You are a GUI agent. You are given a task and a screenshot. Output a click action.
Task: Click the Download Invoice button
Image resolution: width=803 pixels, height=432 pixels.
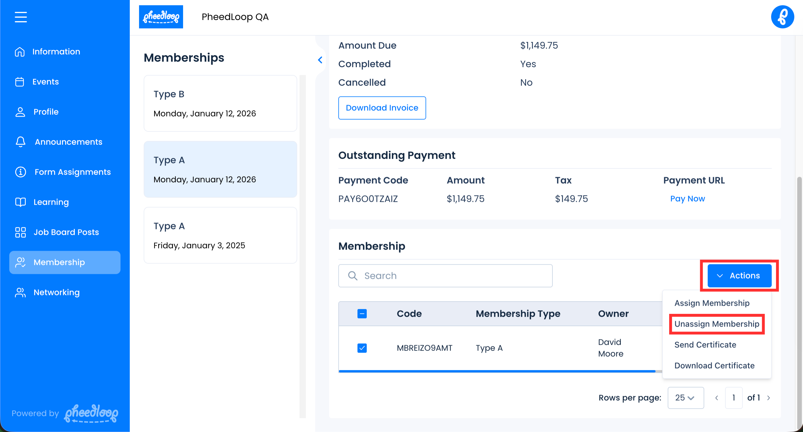pyautogui.click(x=382, y=108)
